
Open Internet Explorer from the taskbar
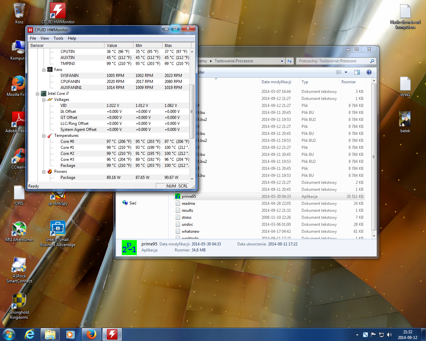click(30, 334)
